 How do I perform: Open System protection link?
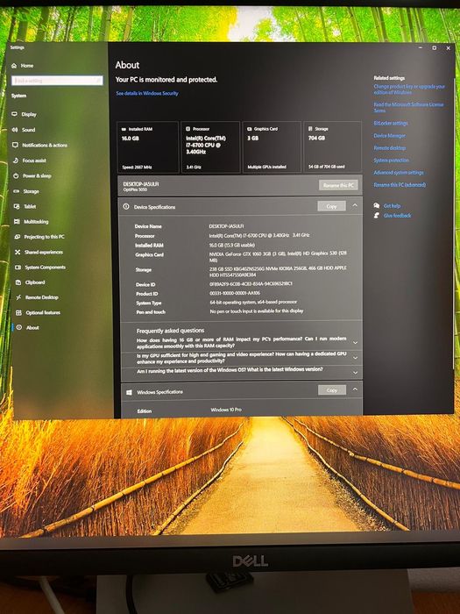coord(391,161)
